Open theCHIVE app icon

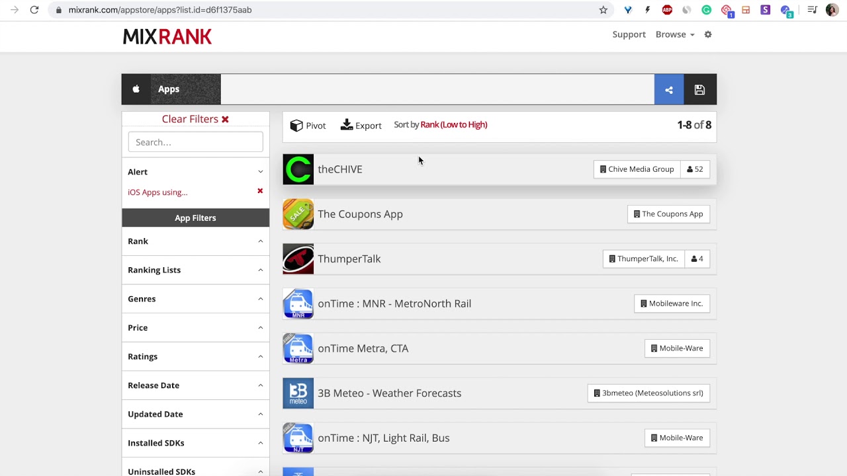[x=298, y=169]
